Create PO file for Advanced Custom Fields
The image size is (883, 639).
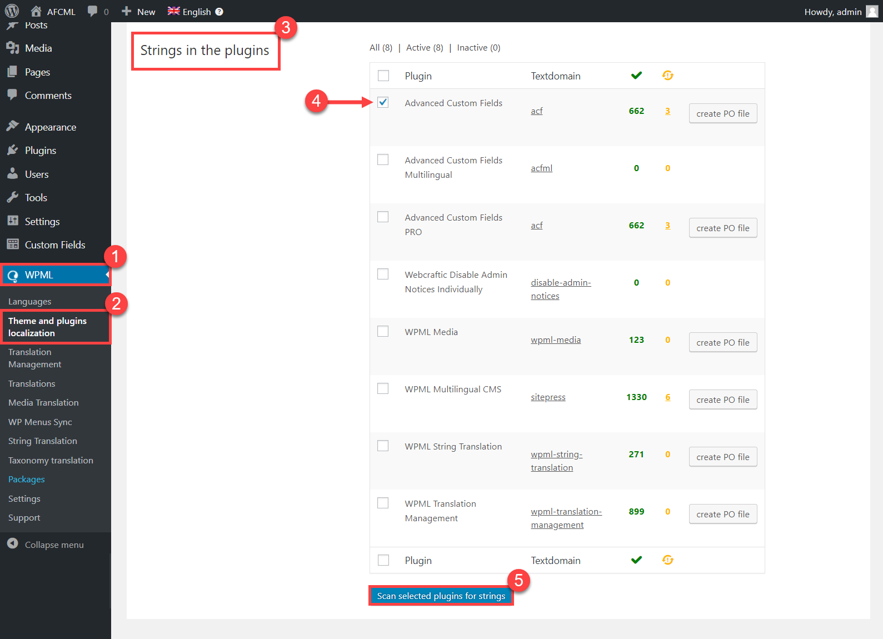(x=723, y=113)
